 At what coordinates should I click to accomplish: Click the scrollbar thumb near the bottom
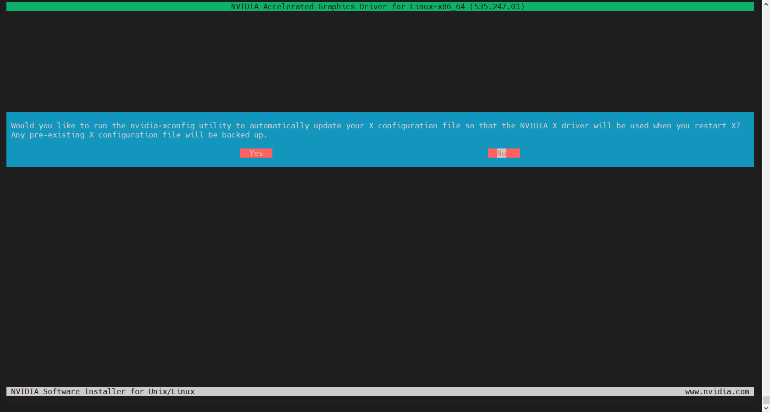point(766,401)
